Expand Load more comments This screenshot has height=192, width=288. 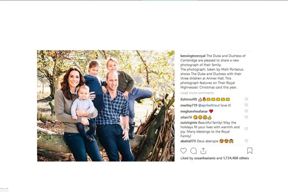(197, 93)
